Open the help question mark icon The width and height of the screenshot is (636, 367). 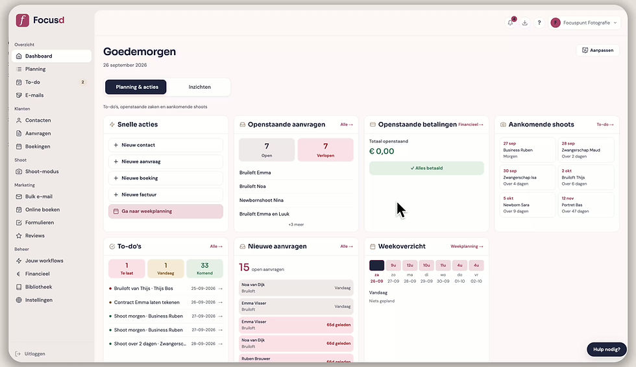point(539,23)
